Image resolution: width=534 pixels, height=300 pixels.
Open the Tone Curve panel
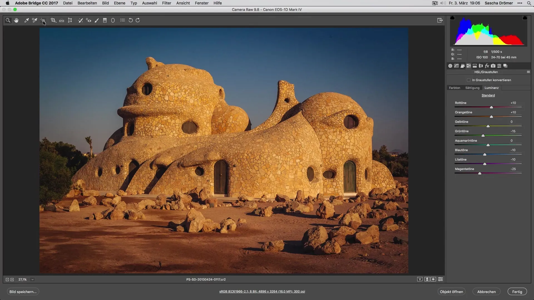click(456, 66)
